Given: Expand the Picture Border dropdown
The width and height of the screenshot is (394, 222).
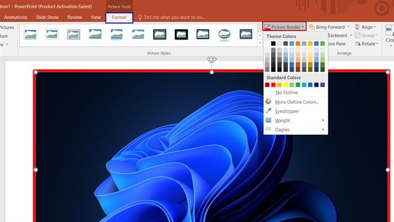Looking at the screenshot, I should pos(284,26).
